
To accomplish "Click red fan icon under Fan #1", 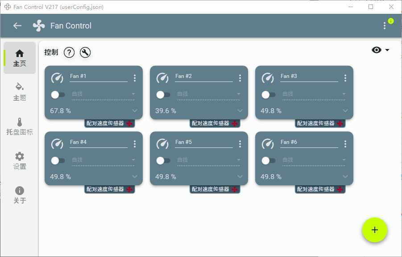I will pyautogui.click(x=129, y=124).
